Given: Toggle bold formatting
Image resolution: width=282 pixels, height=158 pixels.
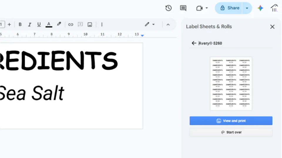Looking at the screenshot, I should [x=20, y=24].
